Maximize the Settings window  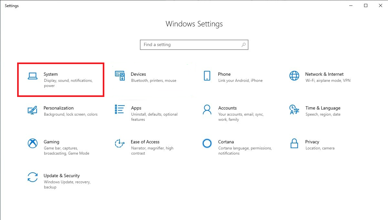click(366, 5)
